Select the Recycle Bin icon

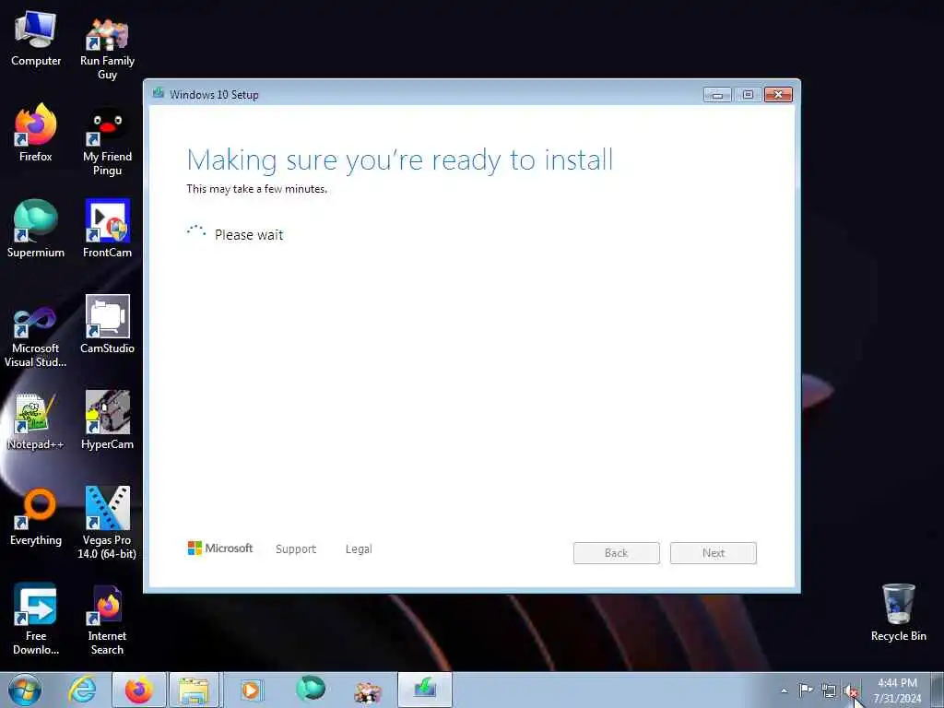(898, 612)
